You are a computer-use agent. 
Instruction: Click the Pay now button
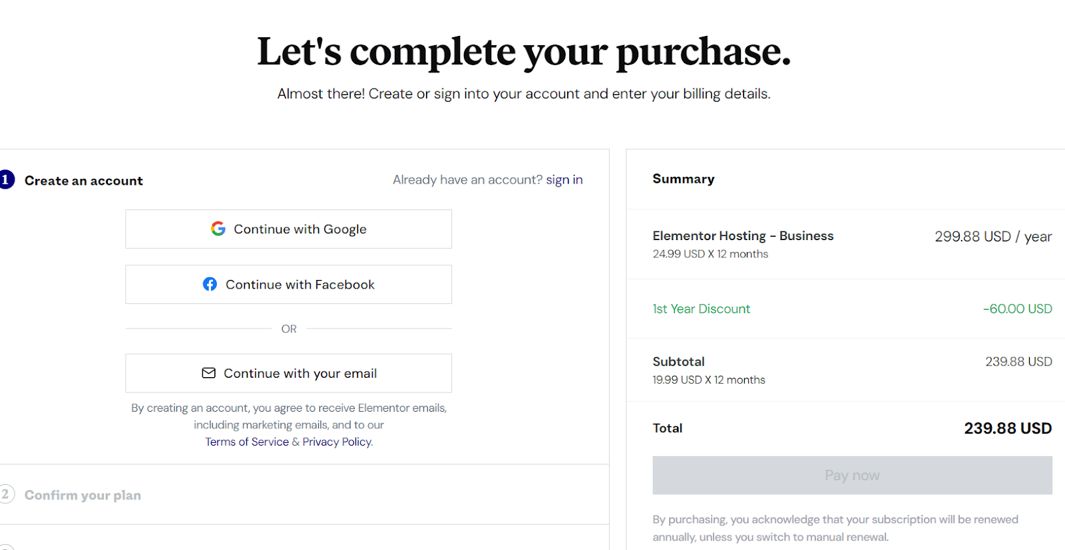coord(852,476)
